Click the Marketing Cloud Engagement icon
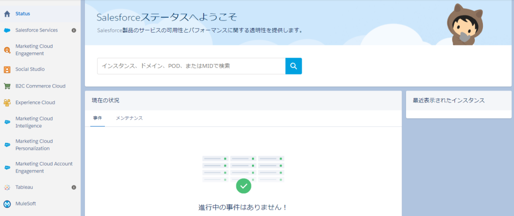Image resolution: width=514 pixels, height=216 pixels. (x=7, y=50)
